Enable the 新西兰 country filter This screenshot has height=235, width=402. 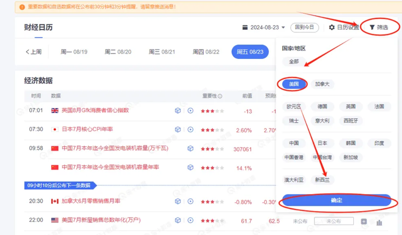pyautogui.click(x=322, y=180)
